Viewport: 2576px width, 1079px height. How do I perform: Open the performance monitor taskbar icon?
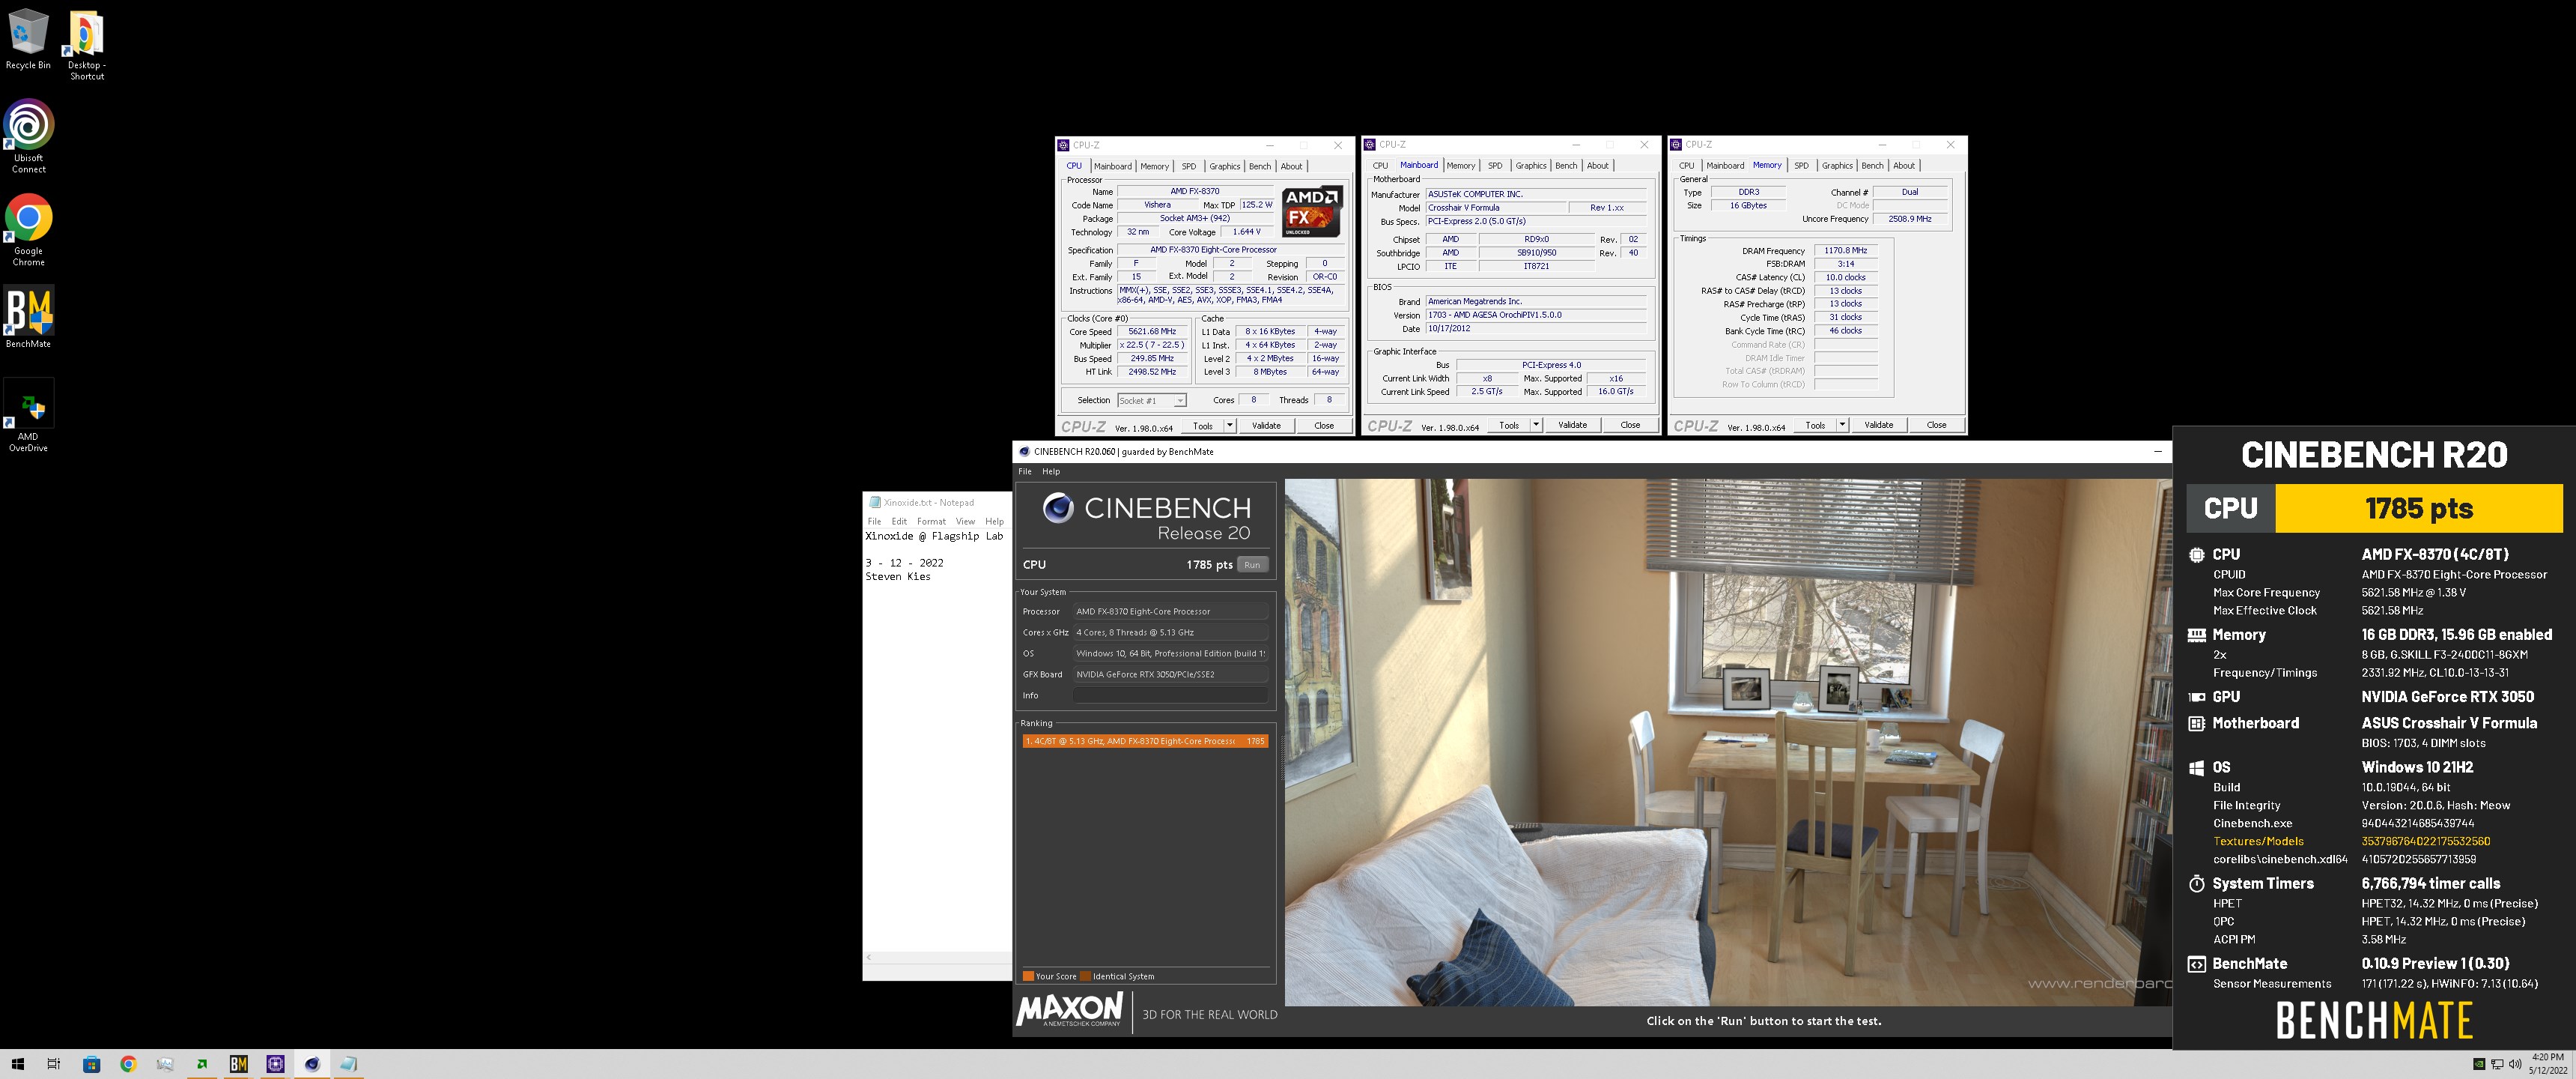165,1064
